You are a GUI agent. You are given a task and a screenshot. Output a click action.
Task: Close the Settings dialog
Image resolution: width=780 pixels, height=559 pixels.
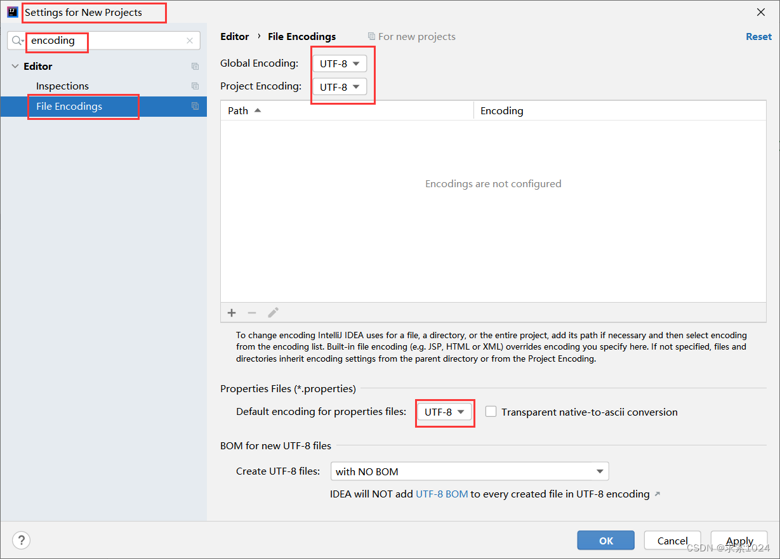click(760, 12)
